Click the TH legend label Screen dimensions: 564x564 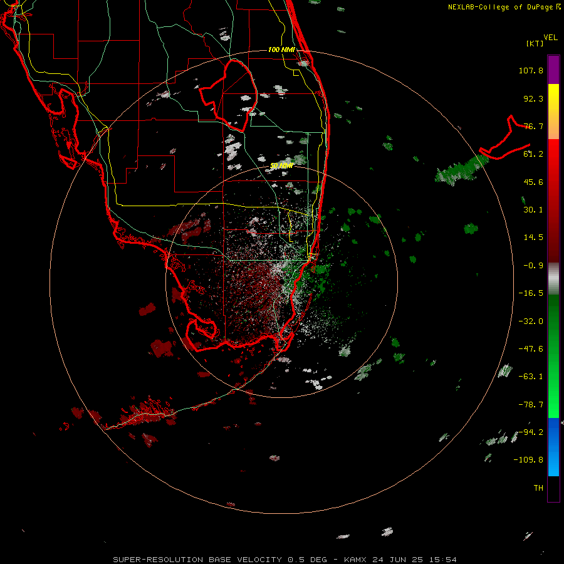[538, 488]
